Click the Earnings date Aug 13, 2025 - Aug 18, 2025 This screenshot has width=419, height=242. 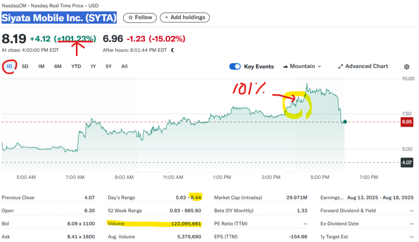380,198
